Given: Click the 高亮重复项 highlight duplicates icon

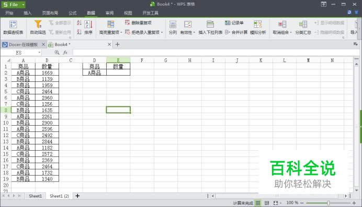Looking at the screenshot, I should coord(110,25).
